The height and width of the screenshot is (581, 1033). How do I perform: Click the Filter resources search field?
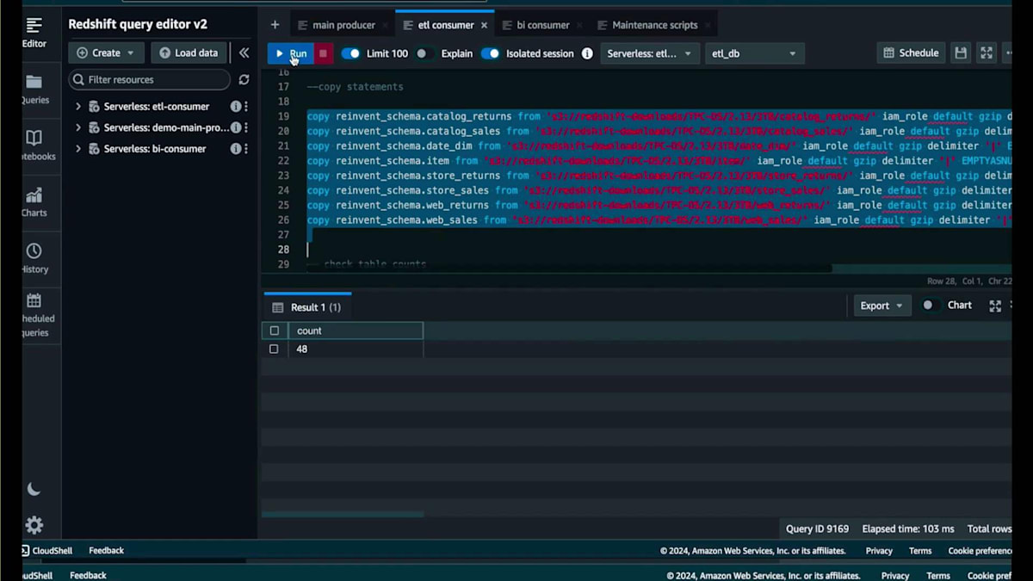click(x=150, y=79)
